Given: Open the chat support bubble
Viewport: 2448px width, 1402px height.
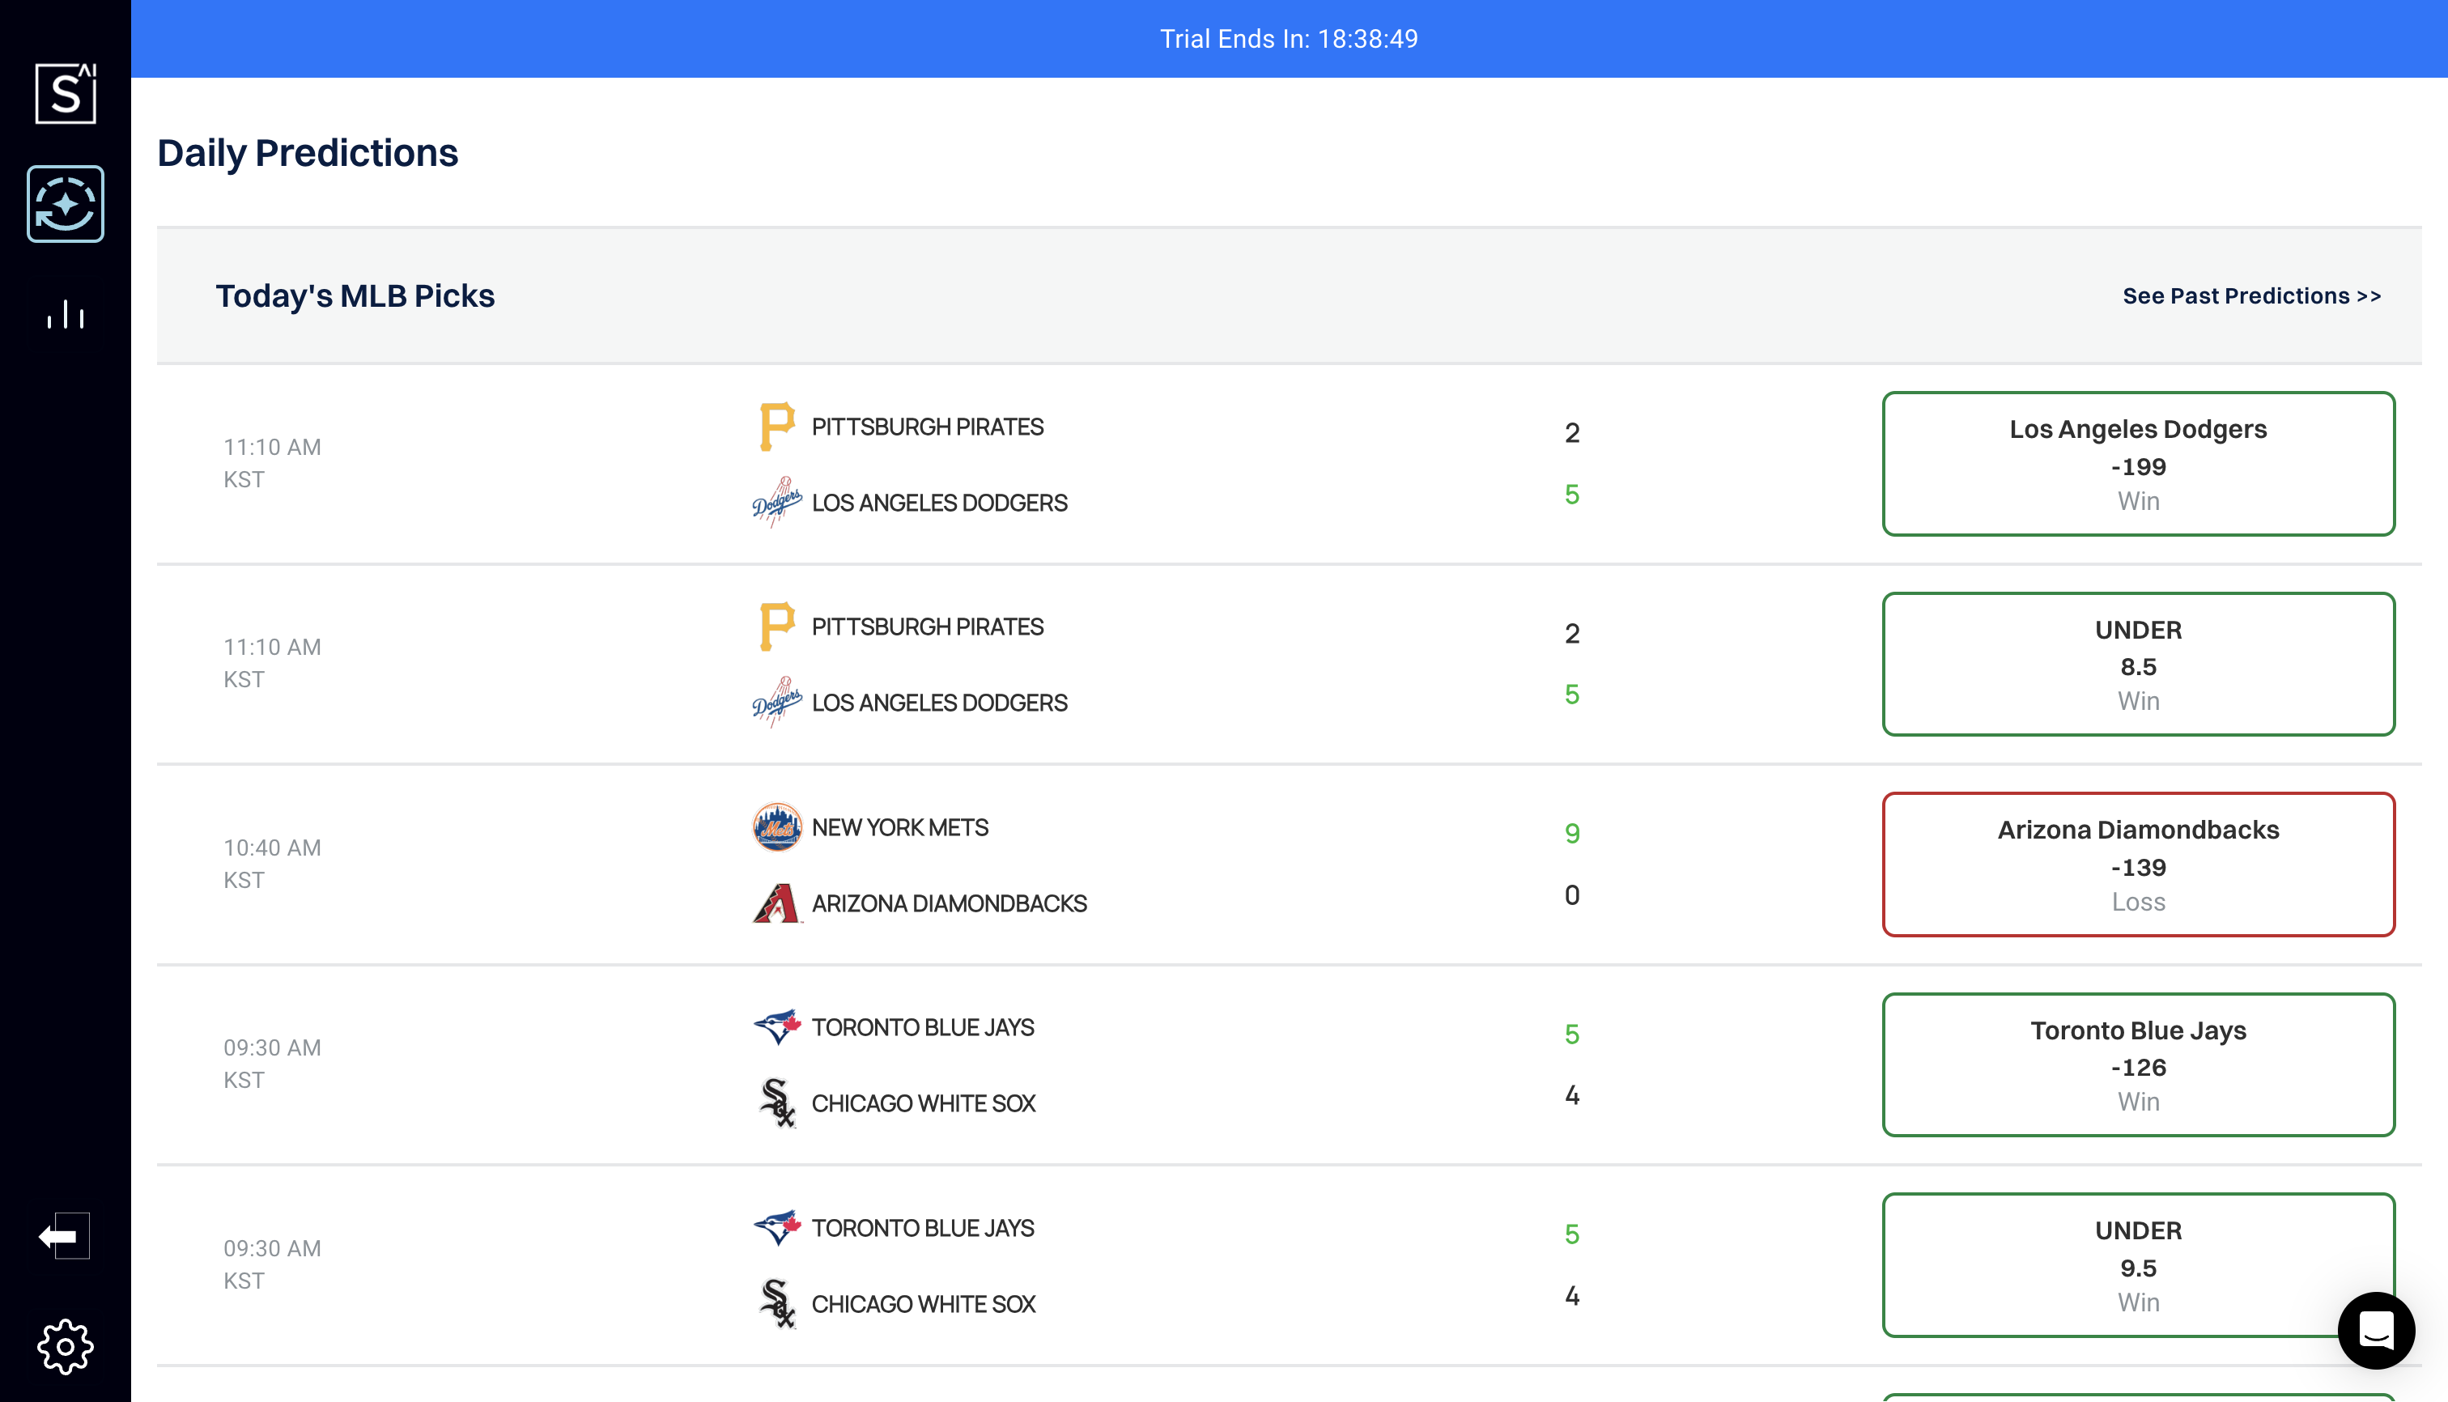Looking at the screenshot, I should click(2375, 1330).
